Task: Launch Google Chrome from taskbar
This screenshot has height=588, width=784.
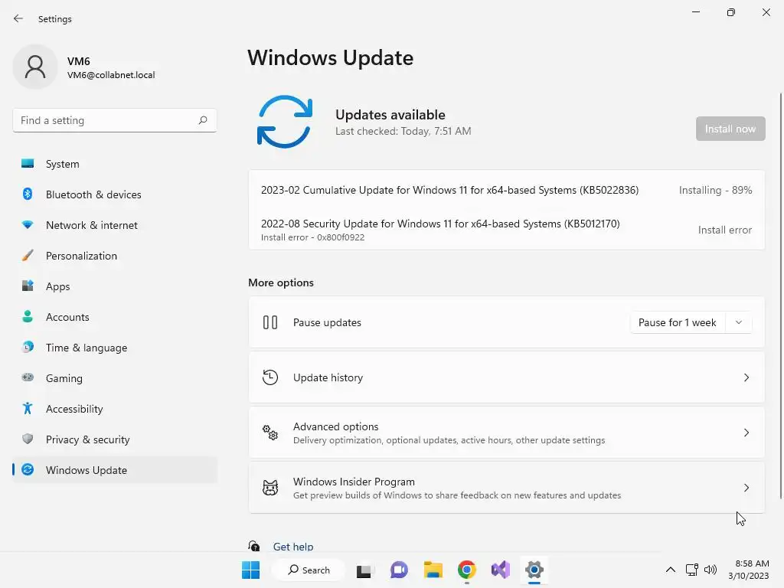Action: (x=466, y=570)
